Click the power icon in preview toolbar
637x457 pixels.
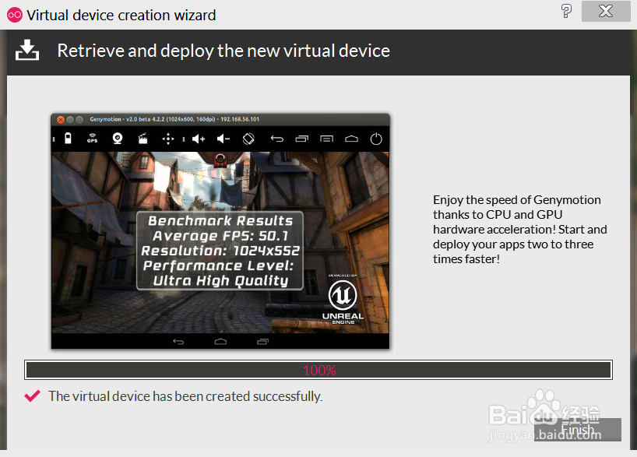[376, 139]
